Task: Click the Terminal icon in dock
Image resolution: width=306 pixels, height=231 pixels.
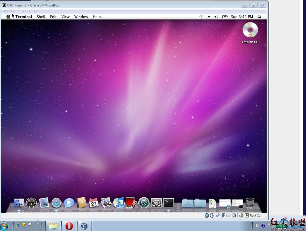Action: 169,203
